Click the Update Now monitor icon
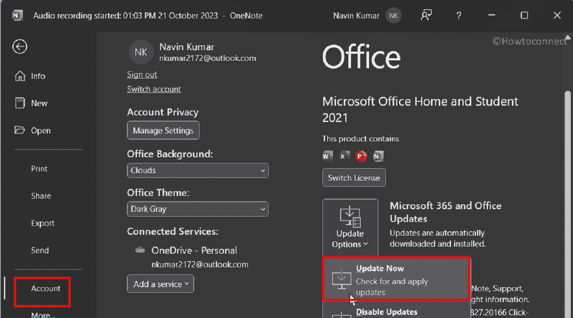This screenshot has width=573, height=318. tap(342, 279)
